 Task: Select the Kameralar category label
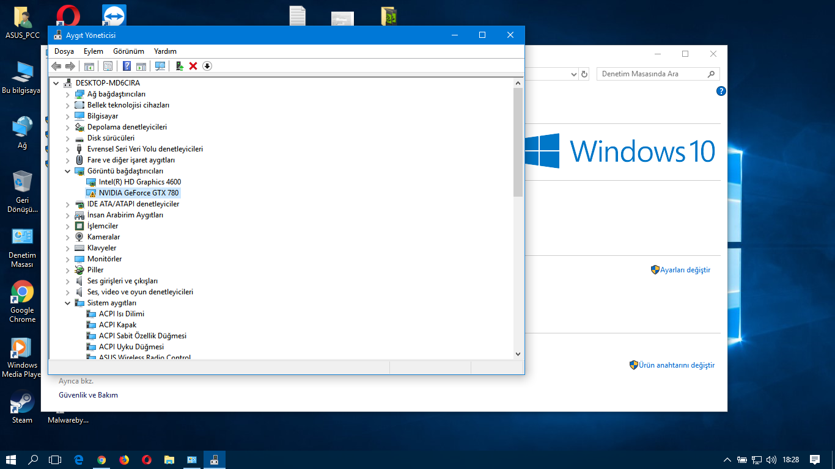[104, 237]
